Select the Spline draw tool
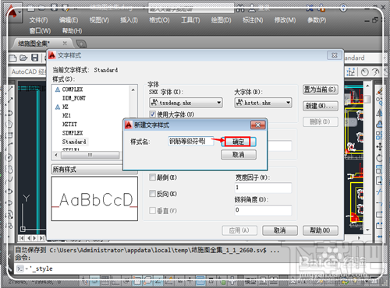This screenshot has height=288, width=390. pos(10,180)
